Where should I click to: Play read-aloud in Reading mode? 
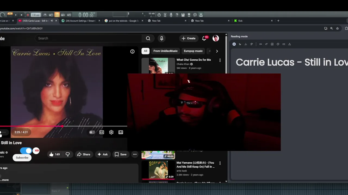[234, 44]
